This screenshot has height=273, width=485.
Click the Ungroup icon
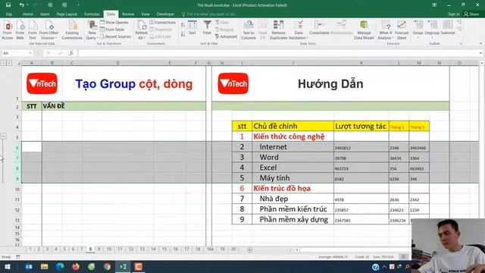[432, 25]
